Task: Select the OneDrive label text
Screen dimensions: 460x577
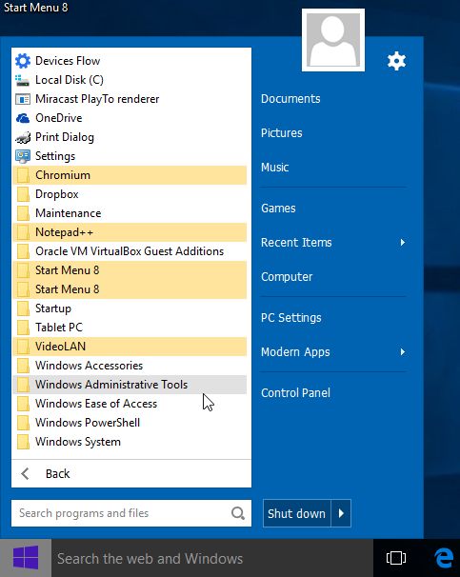Action: click(x=59, y=118)
